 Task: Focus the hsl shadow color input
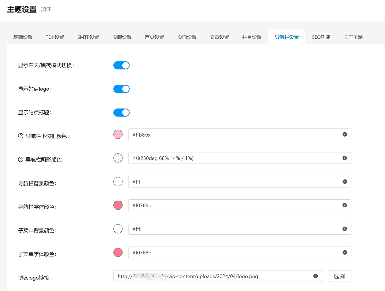(240, 158)
